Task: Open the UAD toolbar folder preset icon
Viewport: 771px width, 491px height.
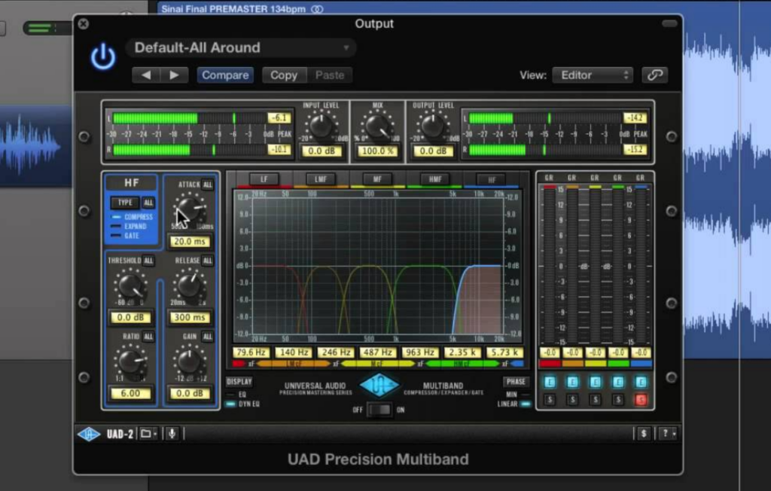Action: 147,434
